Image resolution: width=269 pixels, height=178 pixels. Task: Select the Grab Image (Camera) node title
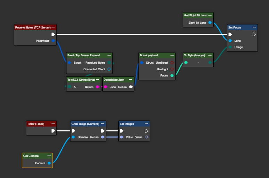click(85, 123)
